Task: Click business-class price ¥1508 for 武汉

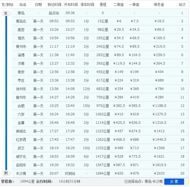Action: (x=159, y=148)
